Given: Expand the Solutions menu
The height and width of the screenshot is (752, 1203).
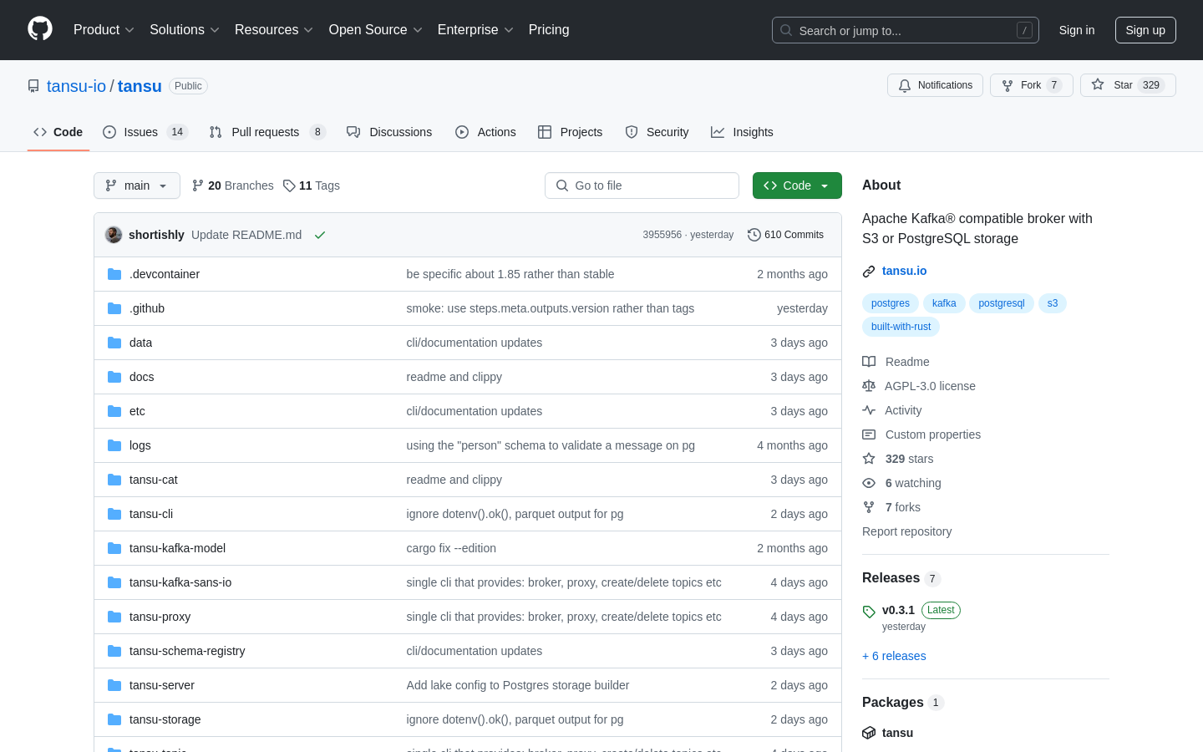Looking at the screenshot, I should 184,30.
